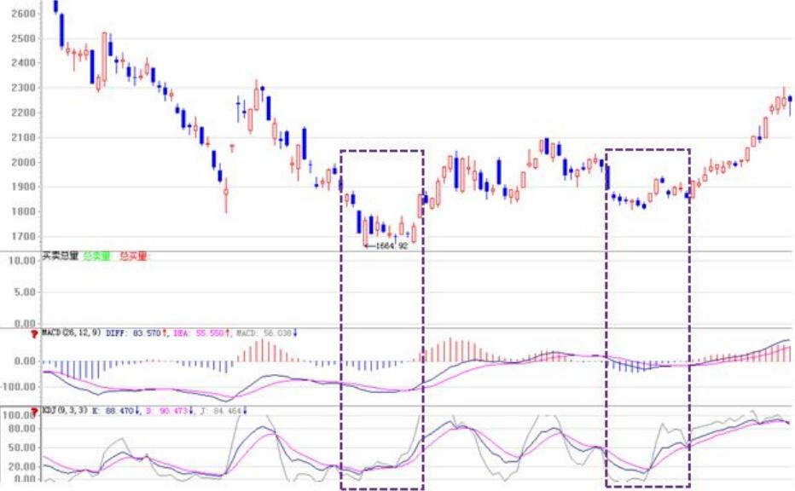Click the 2600 price axis label
Image resolution: width=795 pixels, height=491 pixels.
pos(24,14)
